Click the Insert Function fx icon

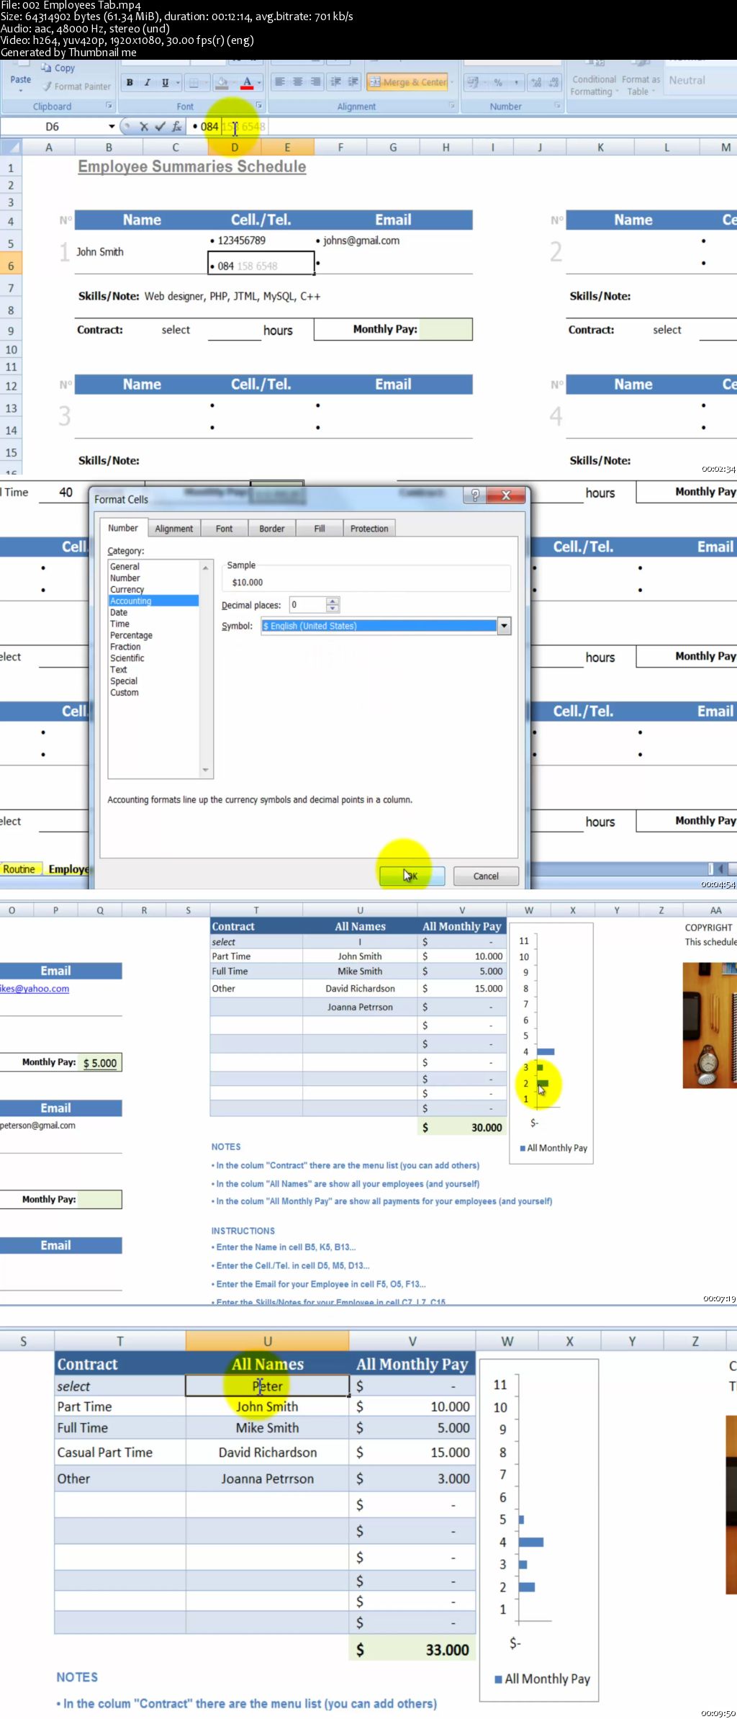[176, 127]
